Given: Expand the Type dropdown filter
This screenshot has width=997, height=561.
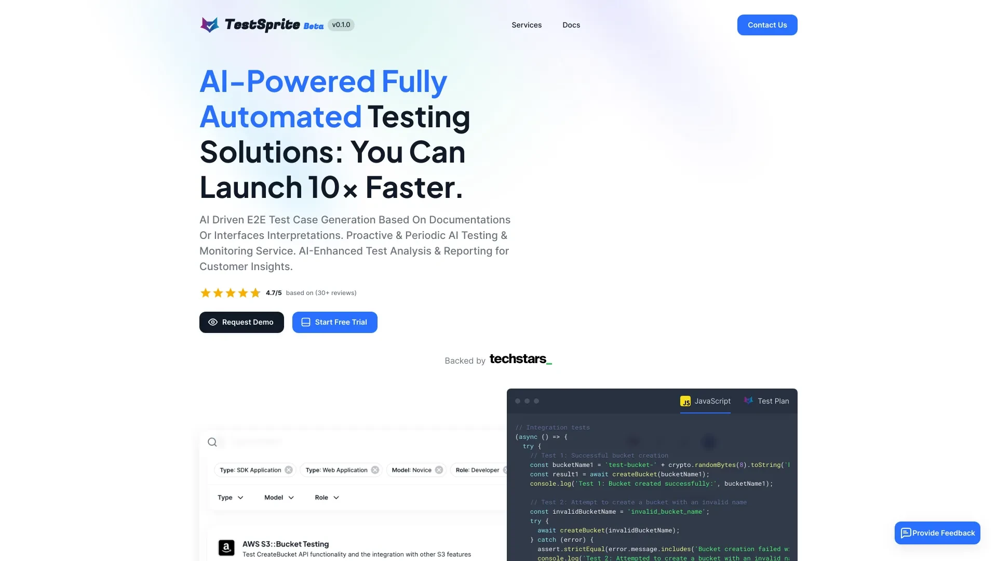Looking at the screenshot, I should (x=230, y=497).
